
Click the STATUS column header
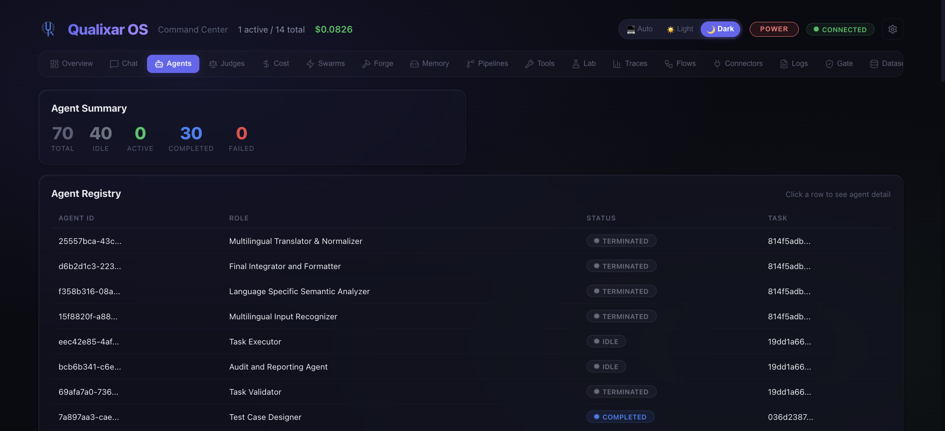(x=601, y=218)
